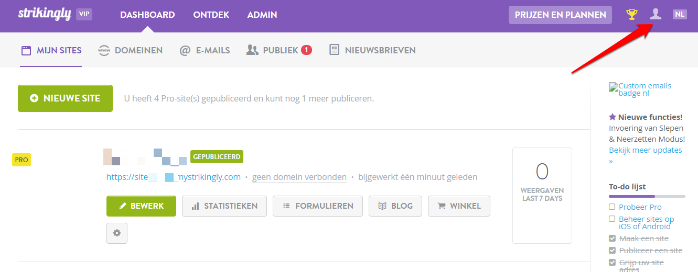Click the bijgewerkt één minuut geleden text

(x=418, y=177)
